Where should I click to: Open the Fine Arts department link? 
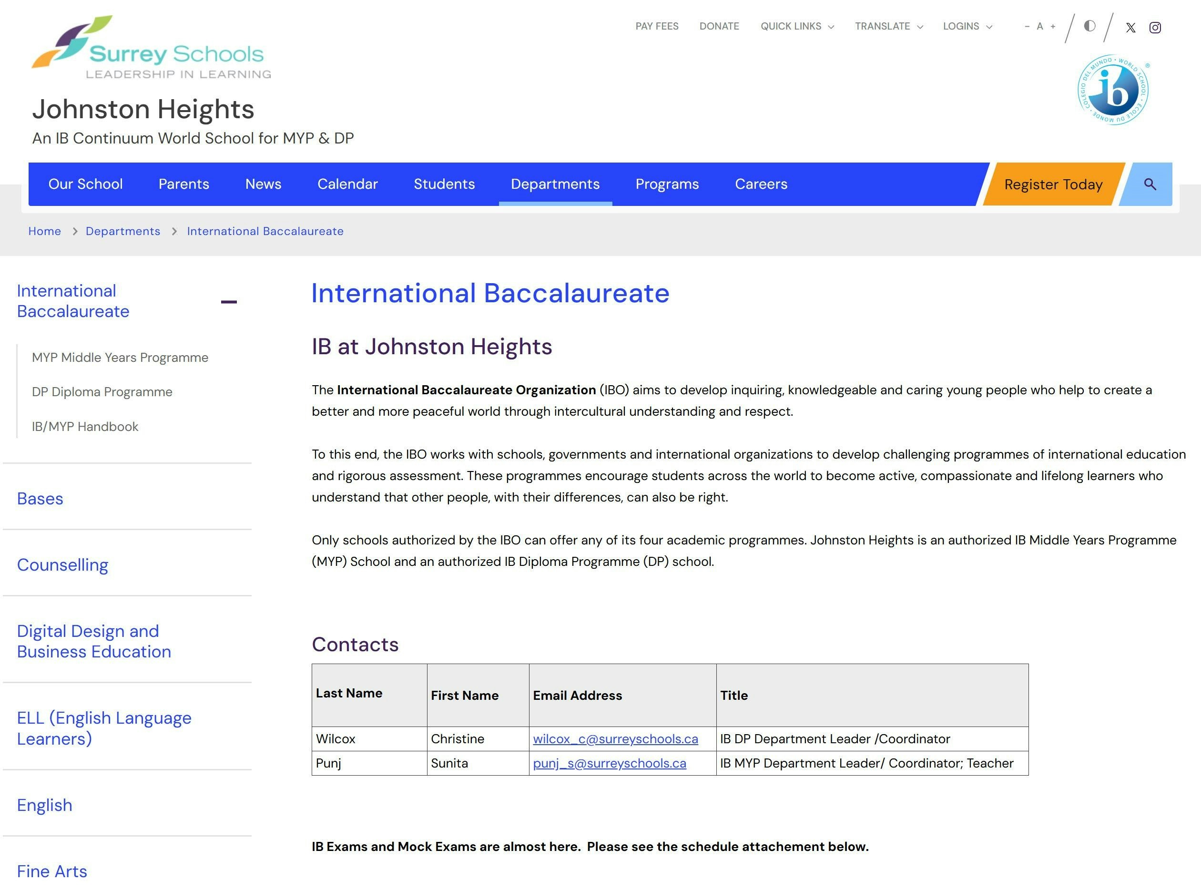click(52, 871)
